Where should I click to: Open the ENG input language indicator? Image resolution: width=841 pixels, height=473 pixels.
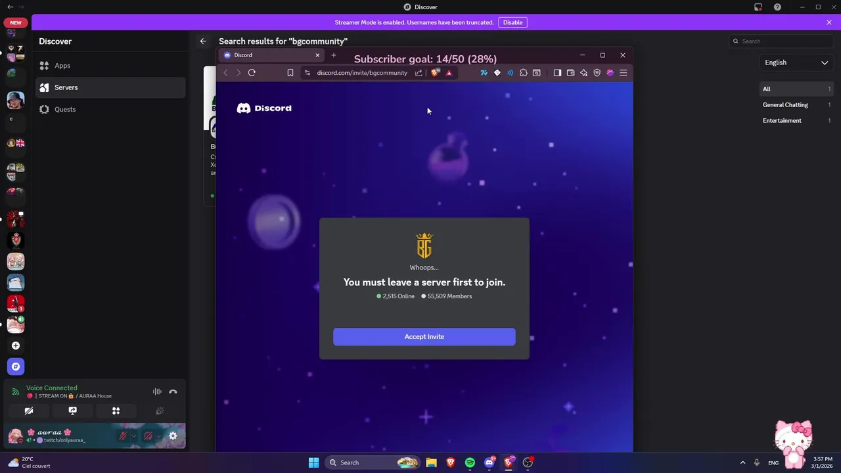coord(772,462)
